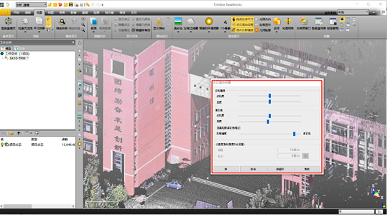Click the cancel button in the dialog

(253, 169)
